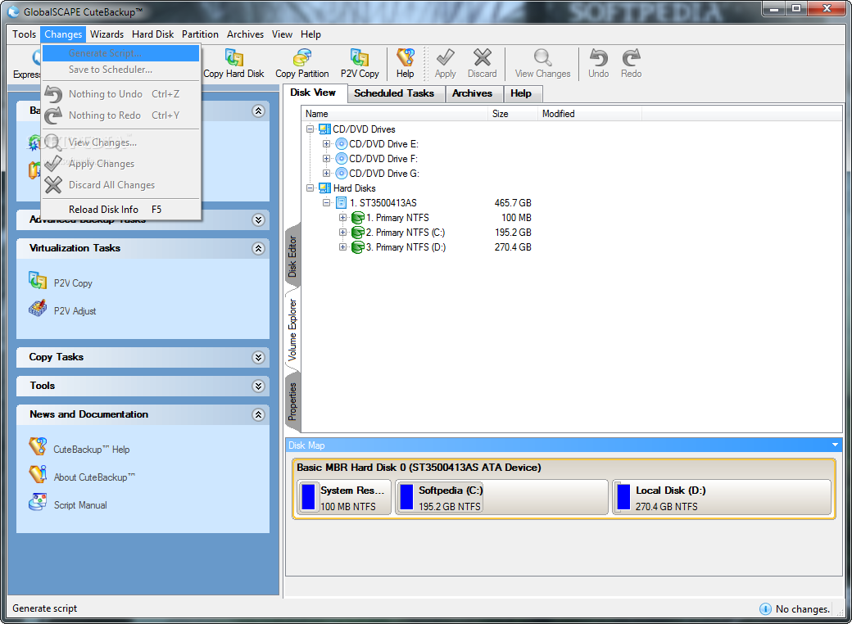Viewport: 852px width, 624px height.
Task: Click the Discard toolbar X icon
Action: pyautogui.click(x=483, y=57)
